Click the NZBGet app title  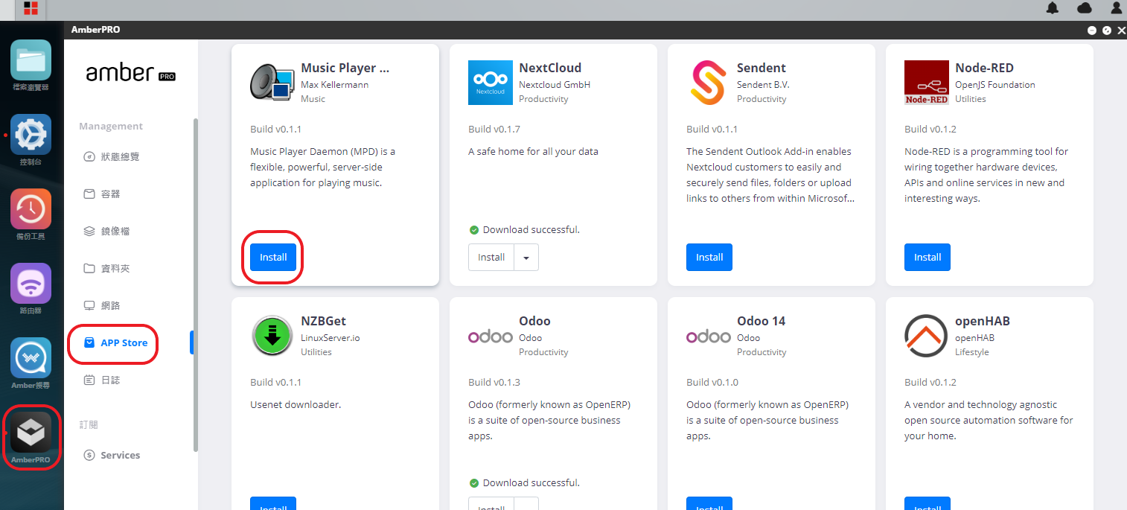[323, 321]
